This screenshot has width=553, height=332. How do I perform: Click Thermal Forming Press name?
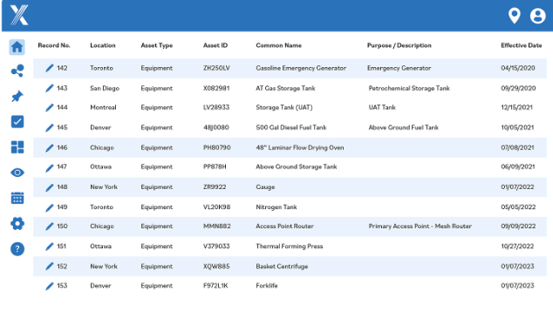[290, 247]
